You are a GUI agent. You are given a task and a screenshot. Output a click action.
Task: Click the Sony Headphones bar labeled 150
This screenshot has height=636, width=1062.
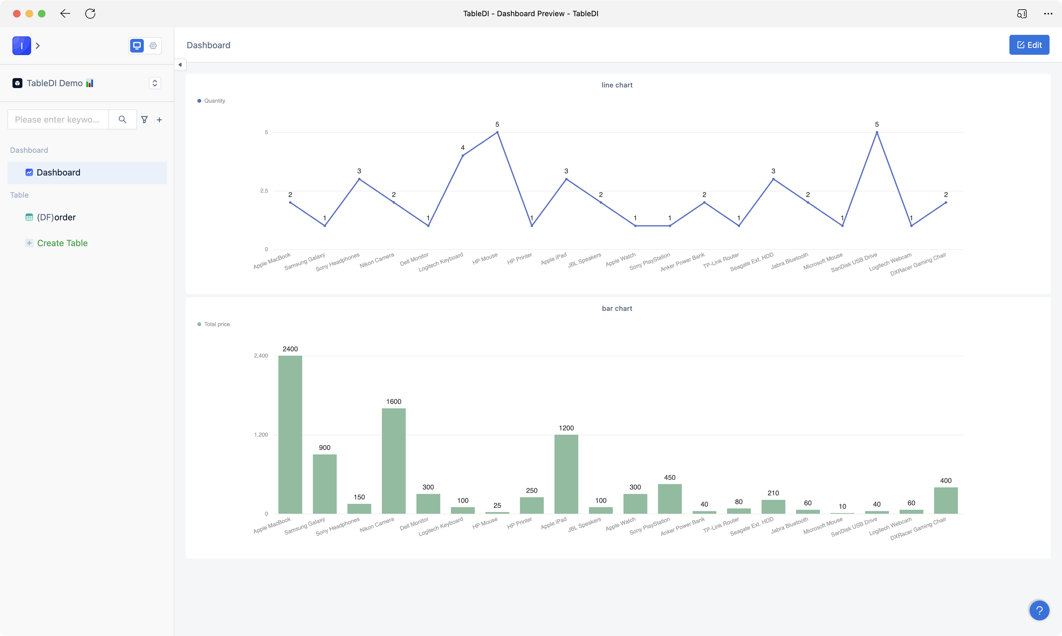tap(359, 509)
